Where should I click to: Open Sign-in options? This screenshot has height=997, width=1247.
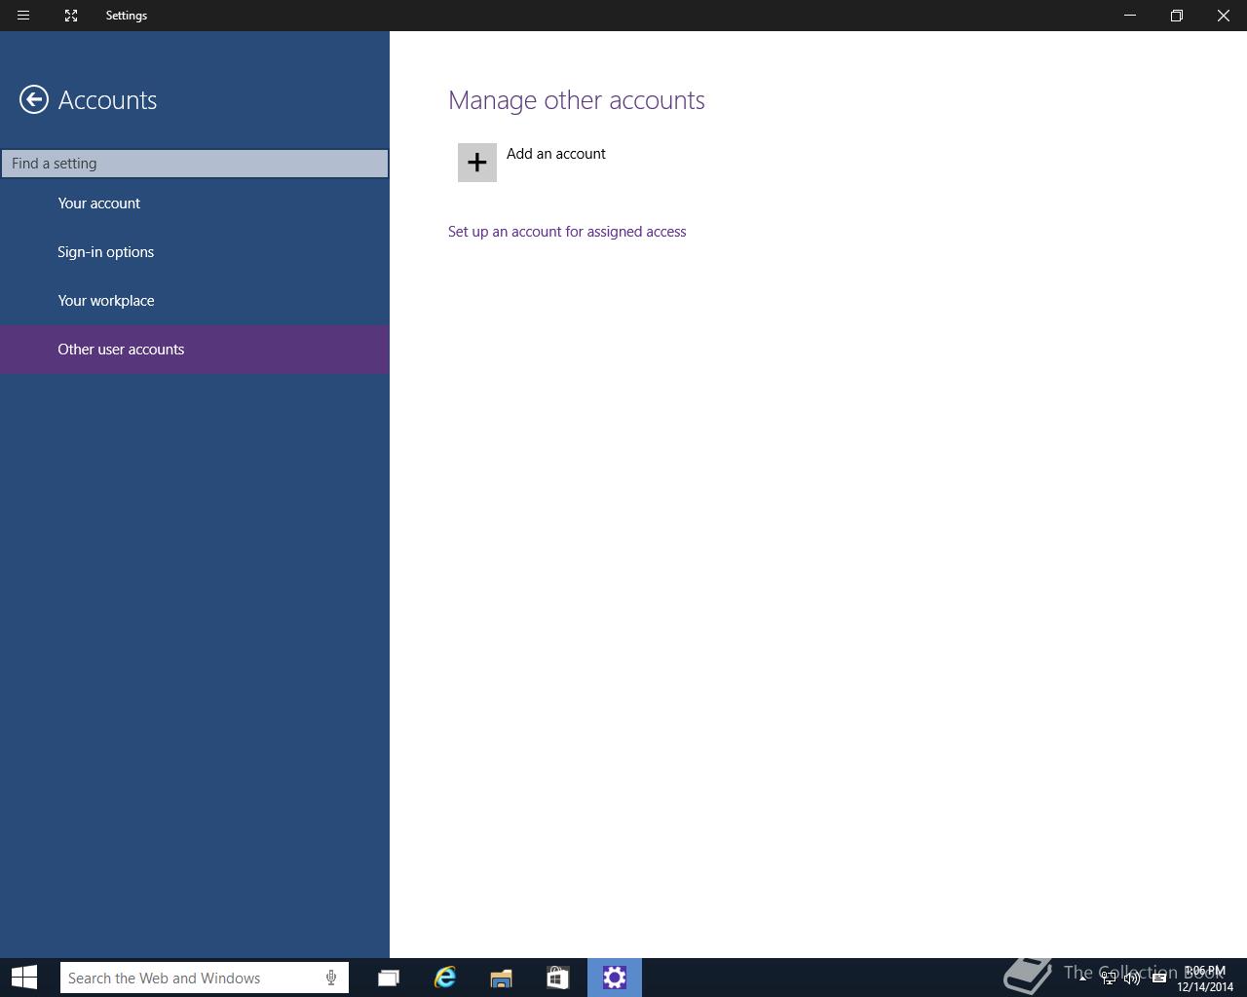click(x=195, y=252)
